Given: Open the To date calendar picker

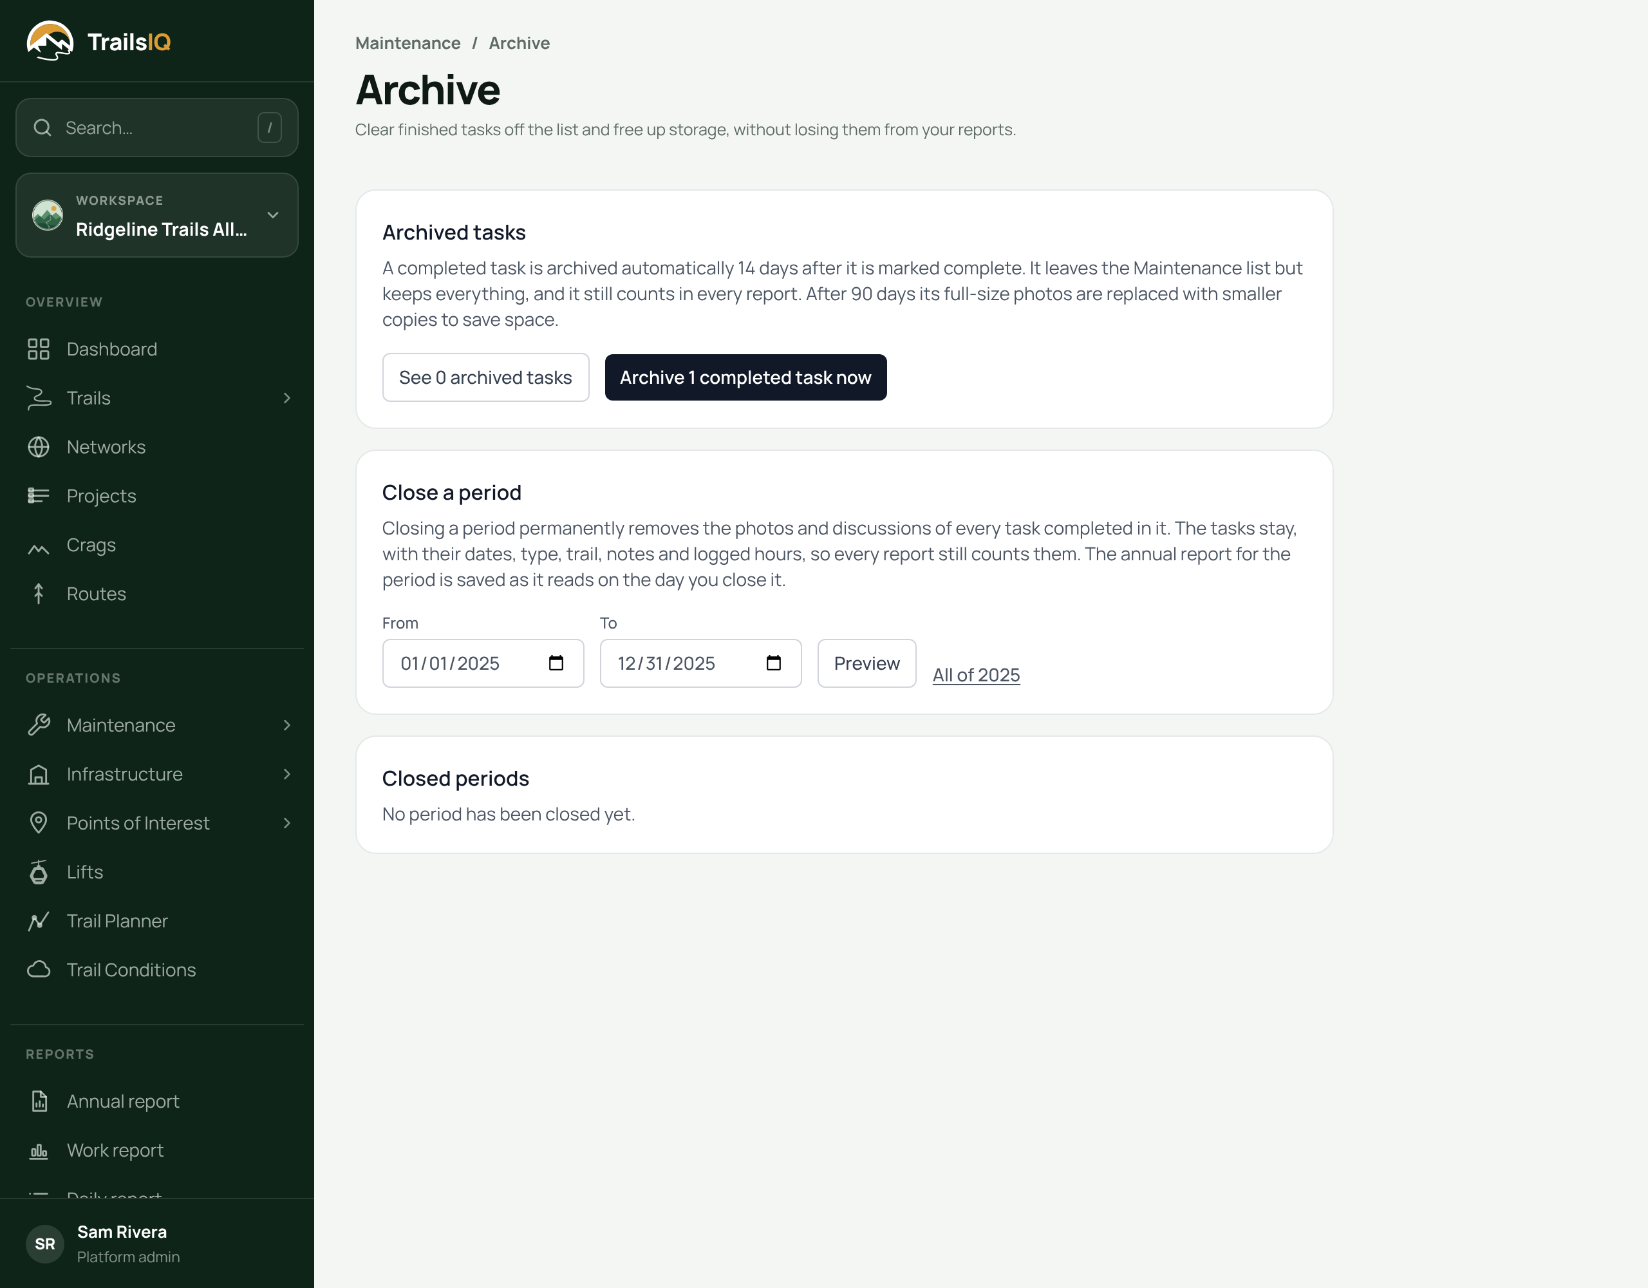Looking at the screenshot, I should (x=773, y=663).
